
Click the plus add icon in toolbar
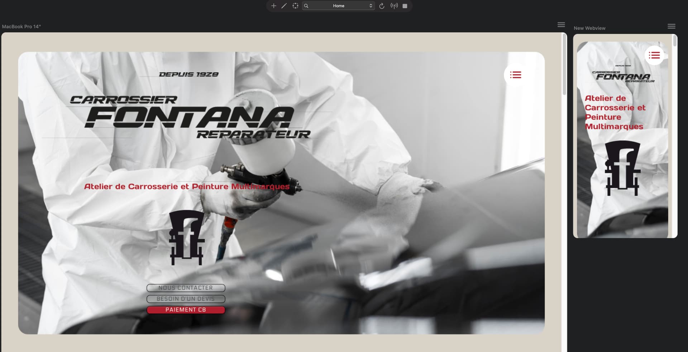(274, 6)
